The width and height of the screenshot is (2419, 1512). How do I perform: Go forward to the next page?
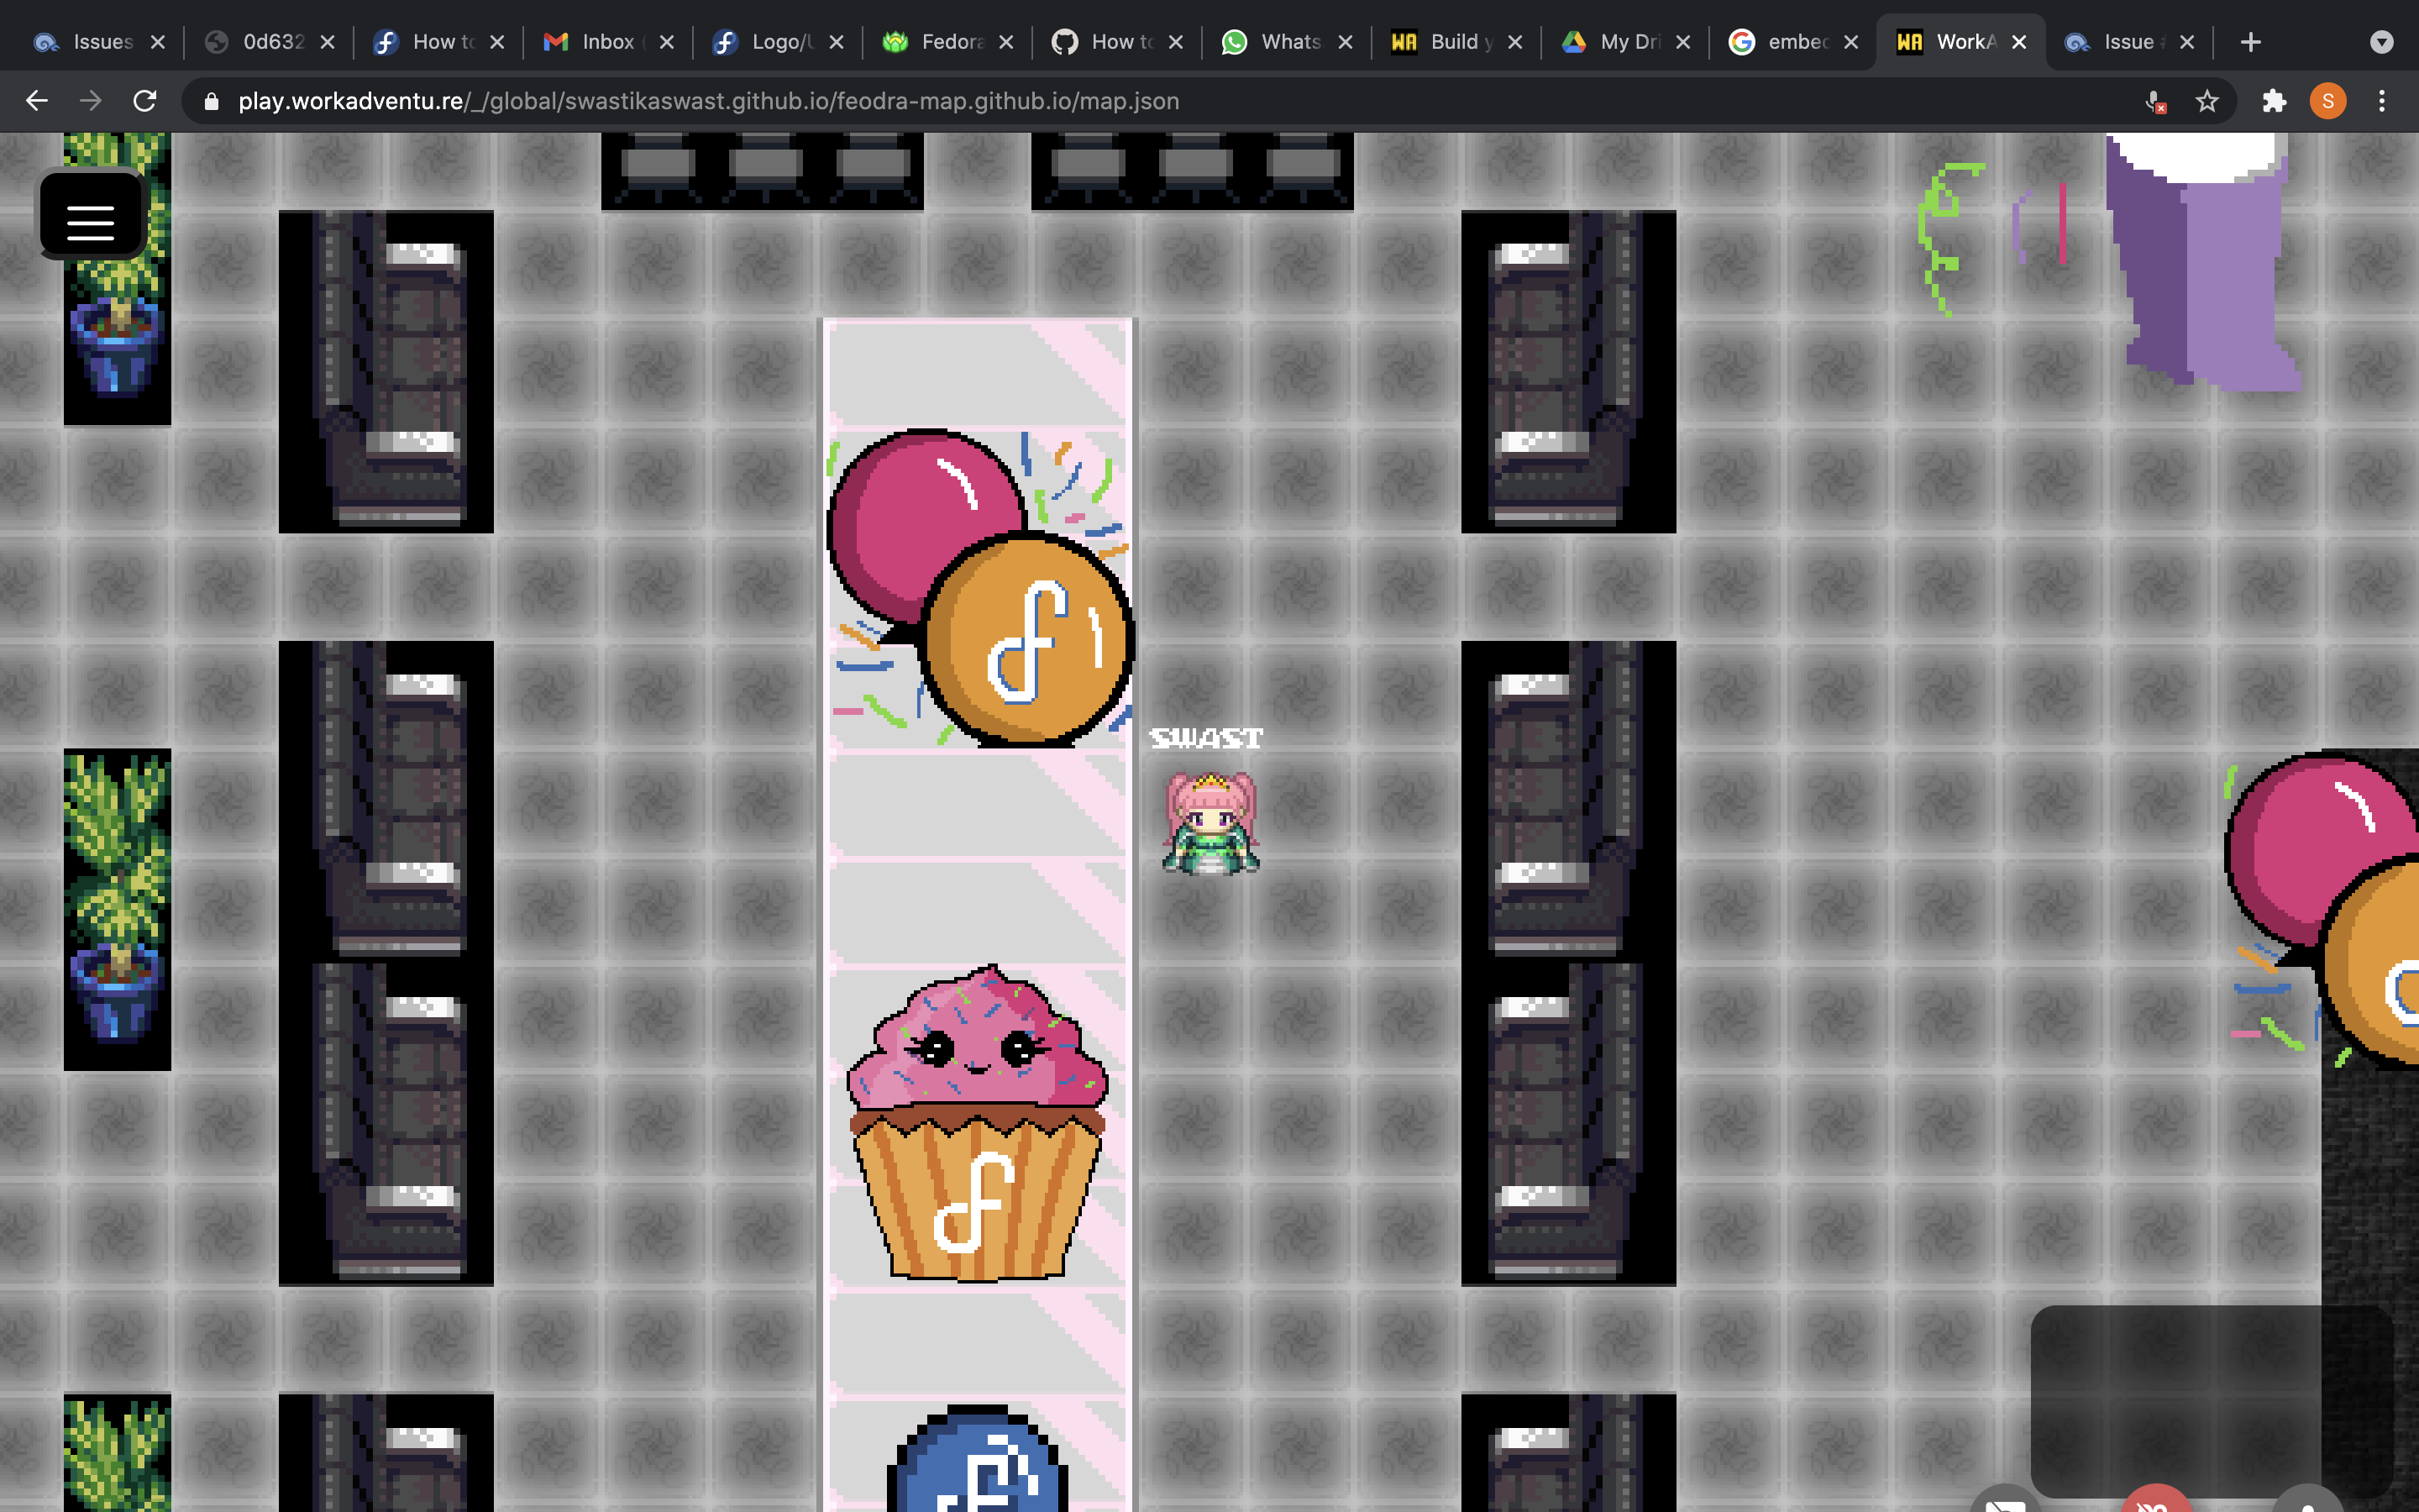(x=91, y=101)
